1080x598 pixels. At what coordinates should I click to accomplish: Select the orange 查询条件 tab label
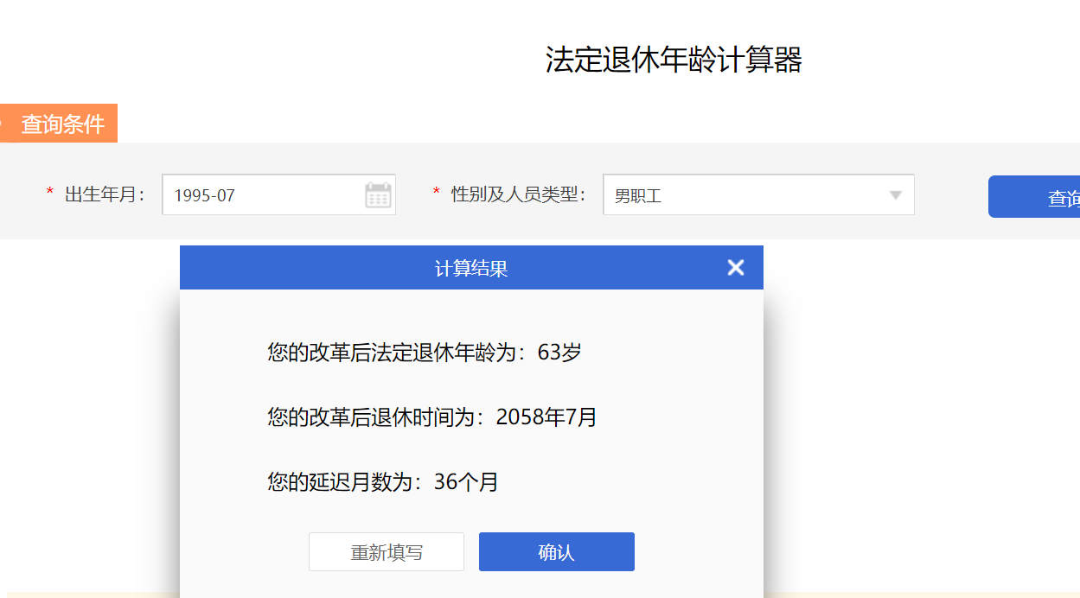click(62, 124)
